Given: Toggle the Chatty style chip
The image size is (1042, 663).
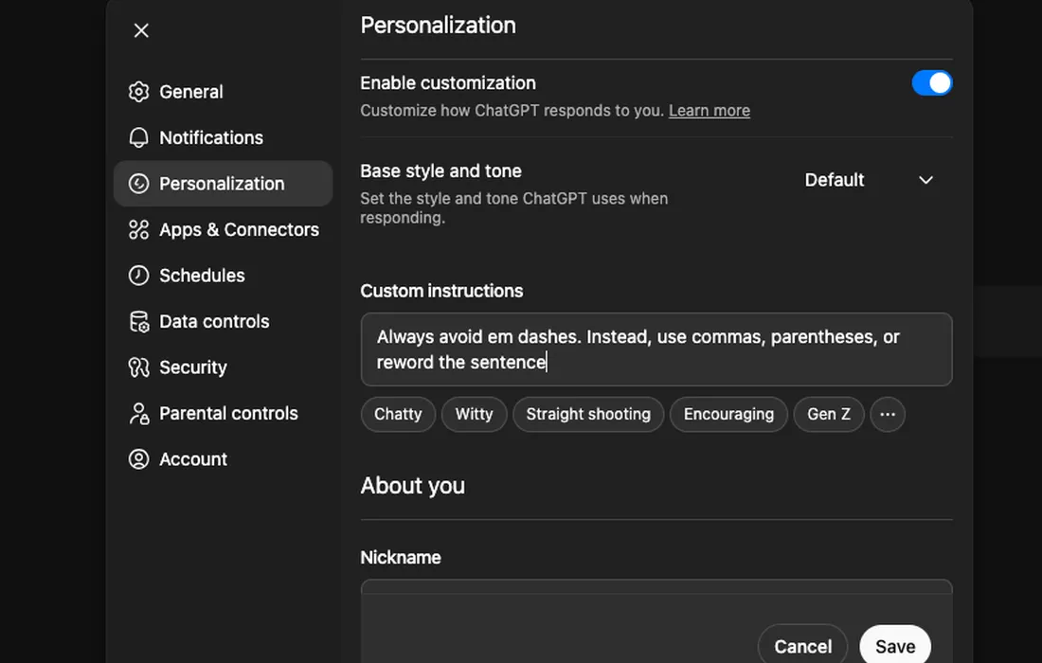Looking at the screenshot, I should pyautogui.click(x=398, y=414).
